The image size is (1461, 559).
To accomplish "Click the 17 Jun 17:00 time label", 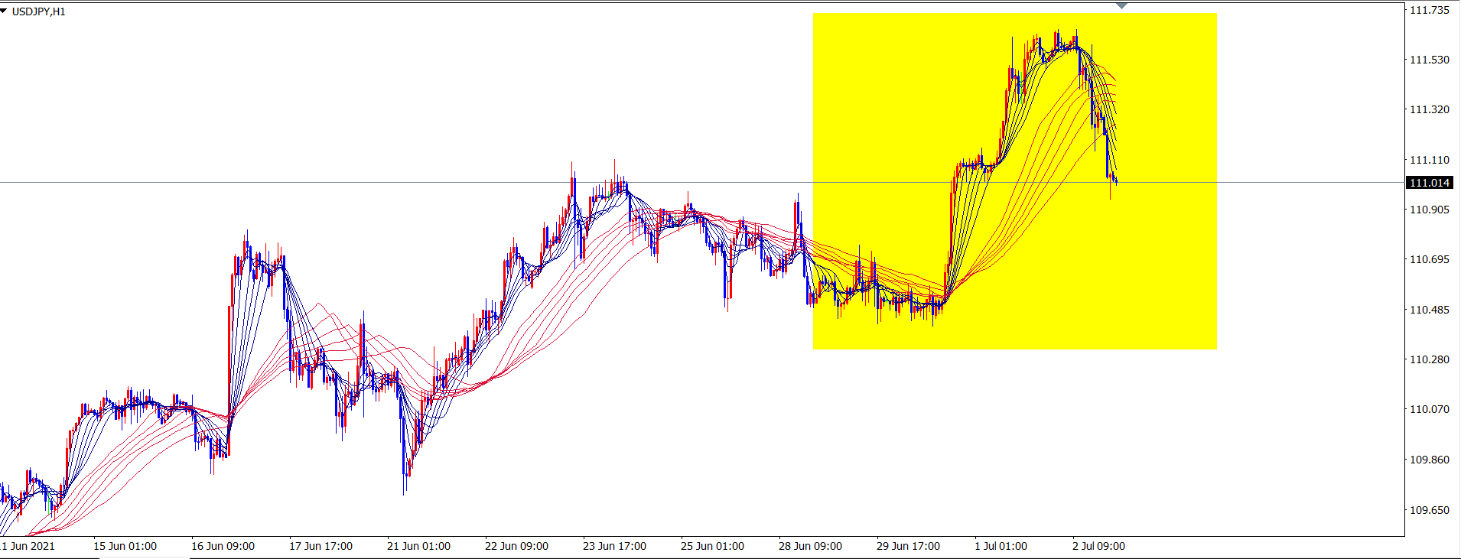I will tap(321, 546).
